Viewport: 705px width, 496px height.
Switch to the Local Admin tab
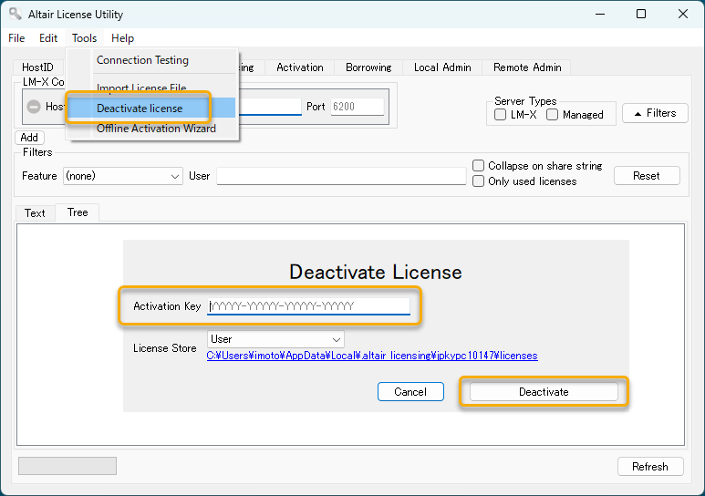(442, 67)
